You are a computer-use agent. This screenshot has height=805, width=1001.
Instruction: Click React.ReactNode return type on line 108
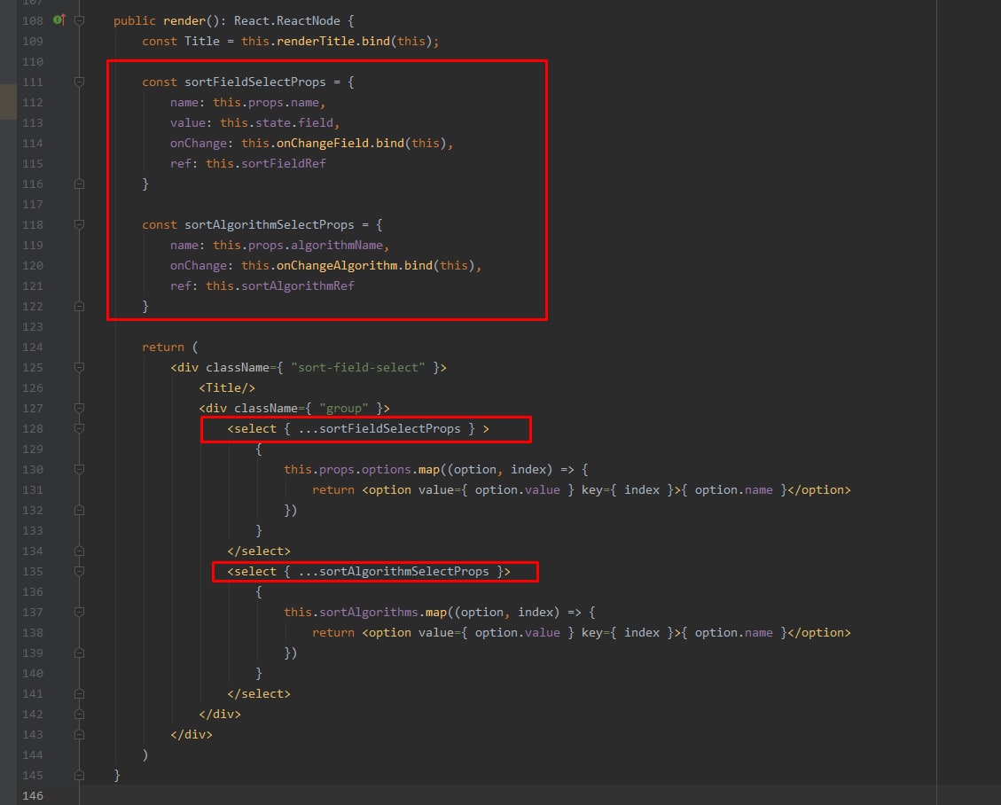pos(286,21)
